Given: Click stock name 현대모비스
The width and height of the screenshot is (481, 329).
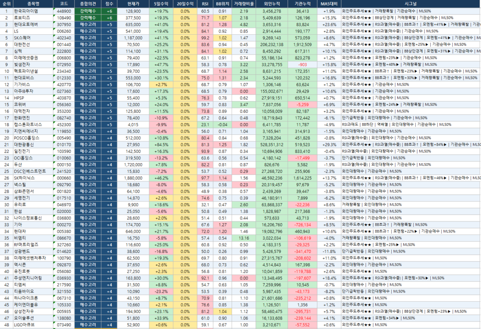Looking at the screenshot, I should click(x=22, y=78).
